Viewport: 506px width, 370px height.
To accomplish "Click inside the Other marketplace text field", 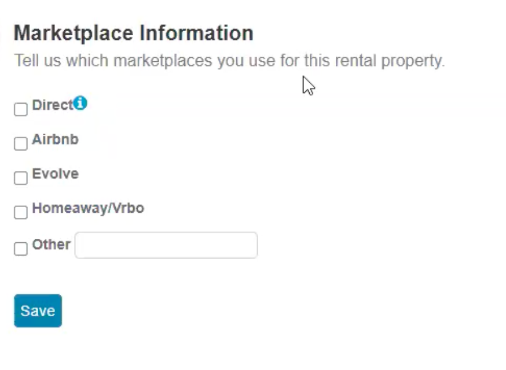I will [166, 245].
